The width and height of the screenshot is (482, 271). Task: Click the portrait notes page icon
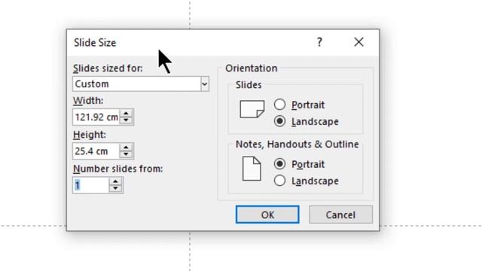coord(252,169)
